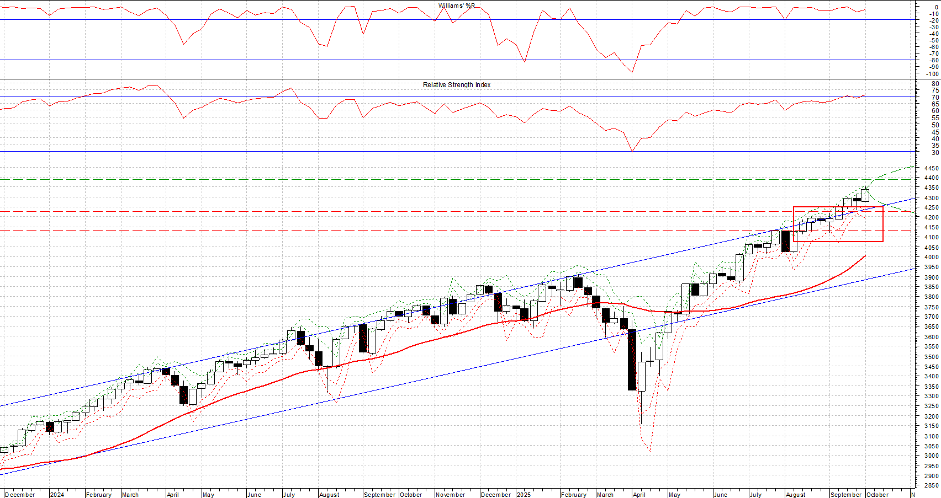Click the Relative Strength Index panel title
Screen dimensions: 941x498
[x=456, y=85]
